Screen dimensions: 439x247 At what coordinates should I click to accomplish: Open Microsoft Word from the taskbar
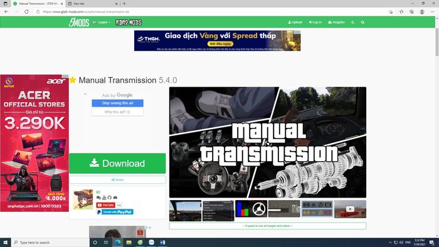[x=162, y=242]
